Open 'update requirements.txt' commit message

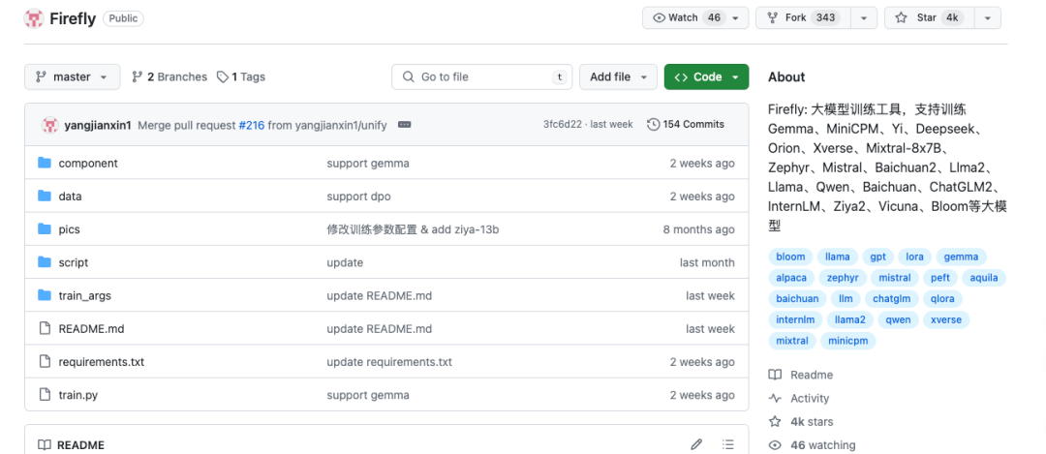click(x=389, y=362)
